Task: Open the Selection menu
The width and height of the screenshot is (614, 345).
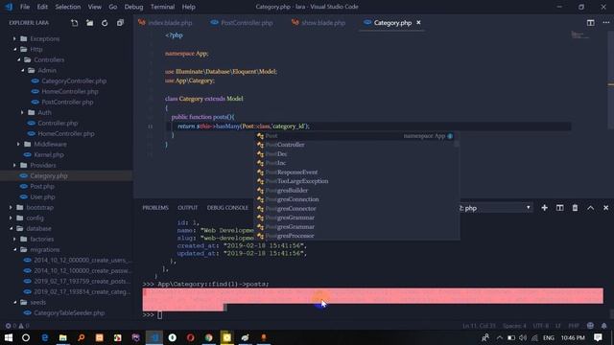Action: (68, 7)
